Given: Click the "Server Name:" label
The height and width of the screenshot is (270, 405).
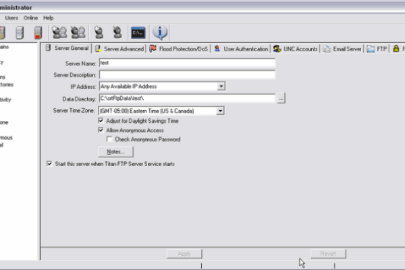Looking at the screenshot, I should (x=80, y=63).
